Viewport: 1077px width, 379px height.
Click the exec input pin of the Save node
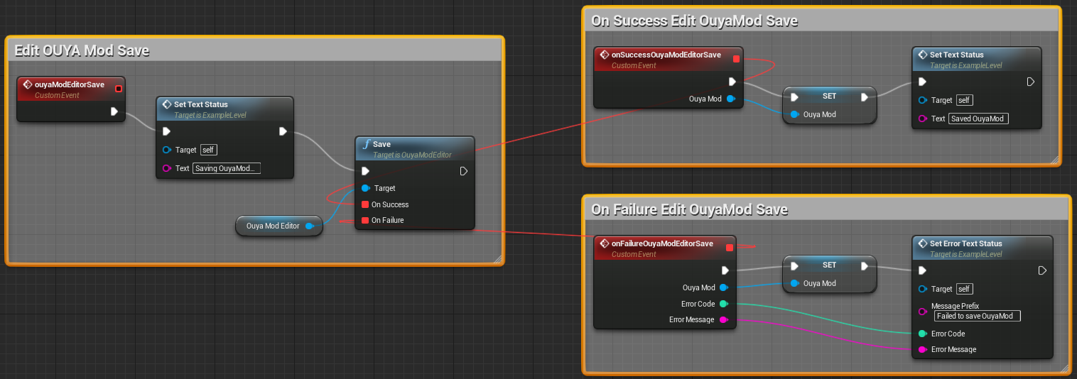click(x=365, y=171)
